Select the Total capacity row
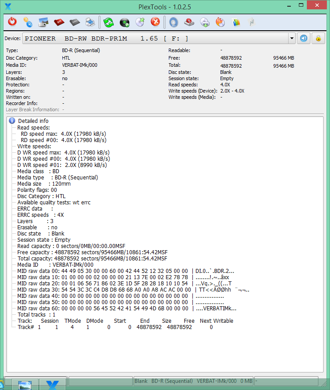 pos(92,258)
